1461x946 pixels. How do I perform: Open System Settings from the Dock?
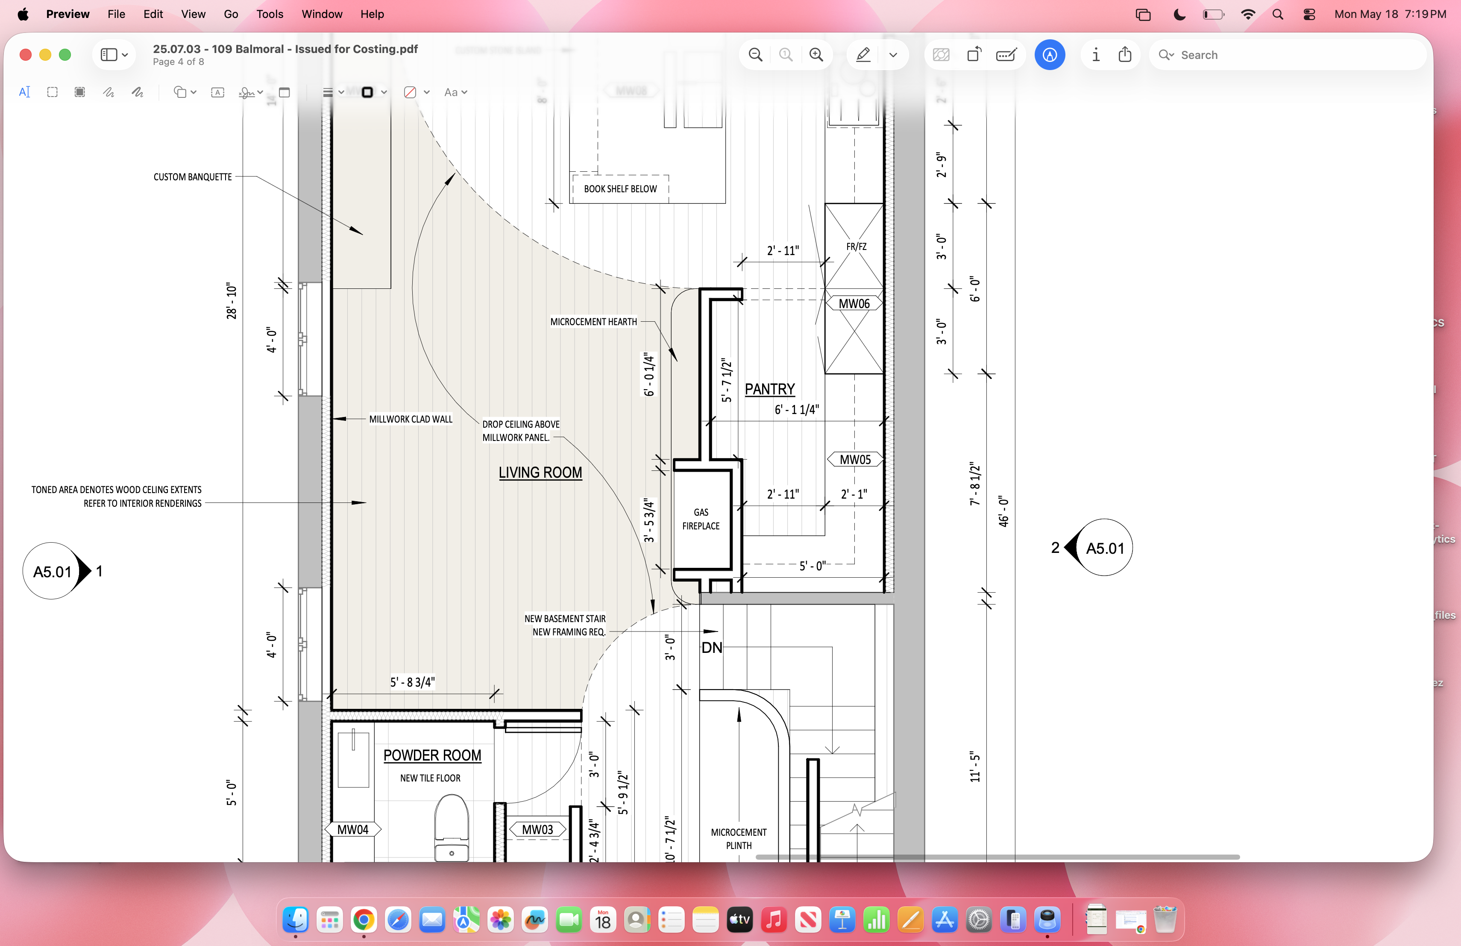coord(979,920)
